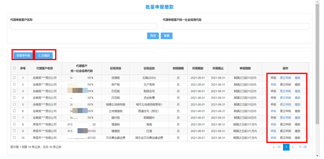Click 缴款 in row 5 城镇土地使用税
This screenshot has height=159, width=324.
pos(298,104)
